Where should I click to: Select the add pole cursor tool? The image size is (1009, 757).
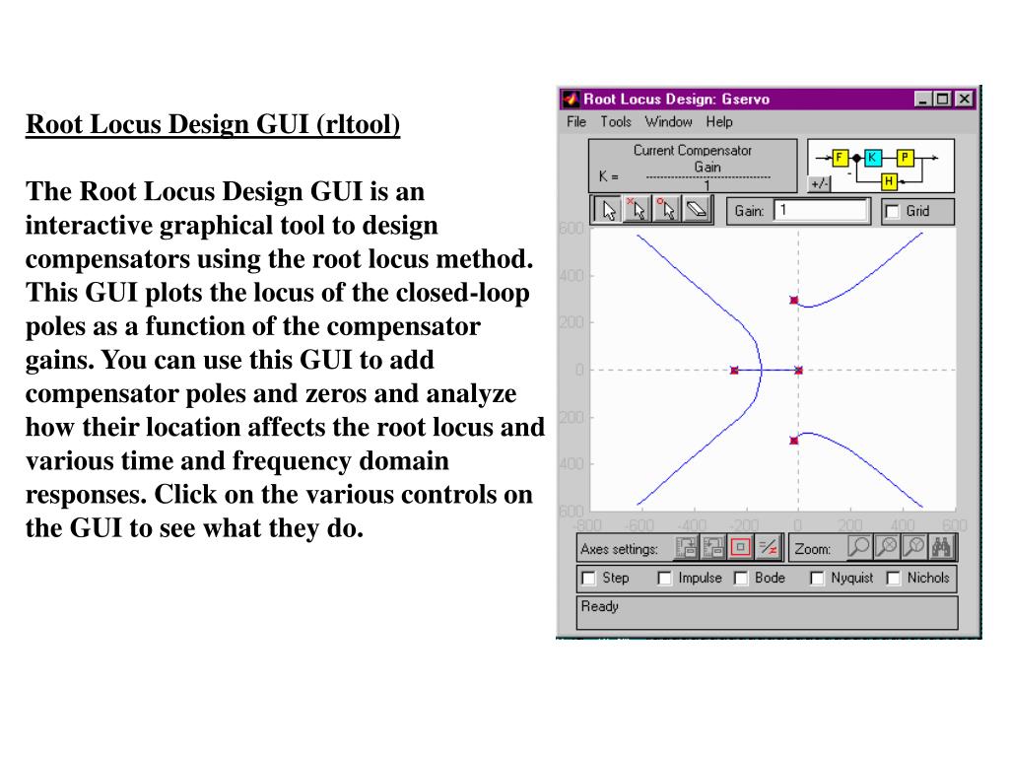point(637,210)
